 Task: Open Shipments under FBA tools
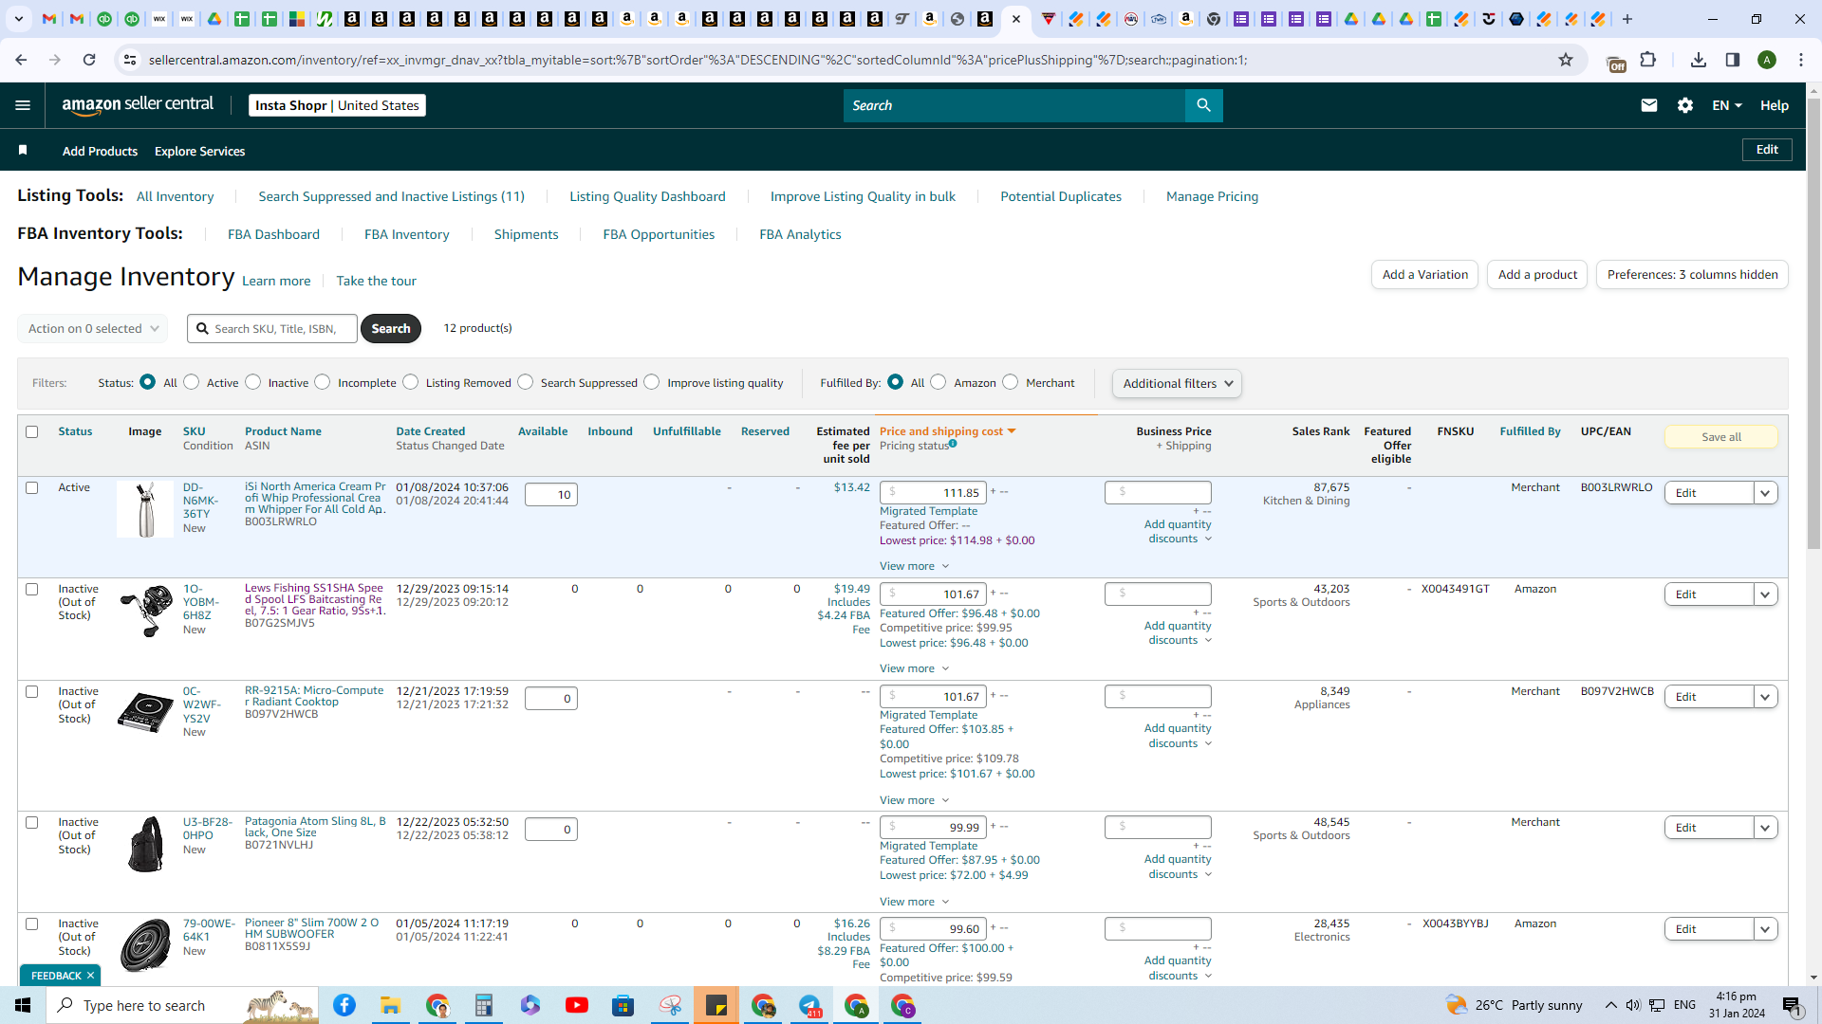[526, 234]
